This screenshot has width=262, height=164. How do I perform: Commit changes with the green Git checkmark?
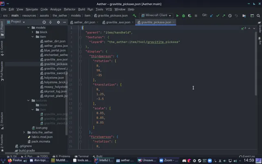click(x=217, y=16)
